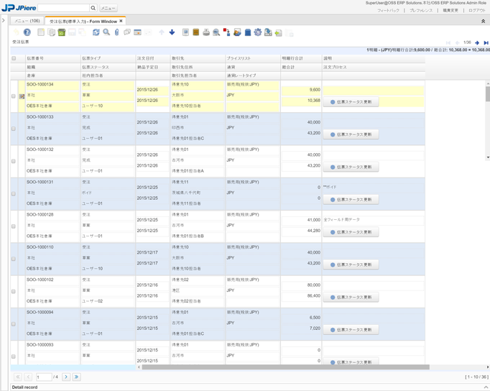Viewport: 490px width, 391px height.
Task: Expand the Detail record panel chevron
Action: click(486, 387)
